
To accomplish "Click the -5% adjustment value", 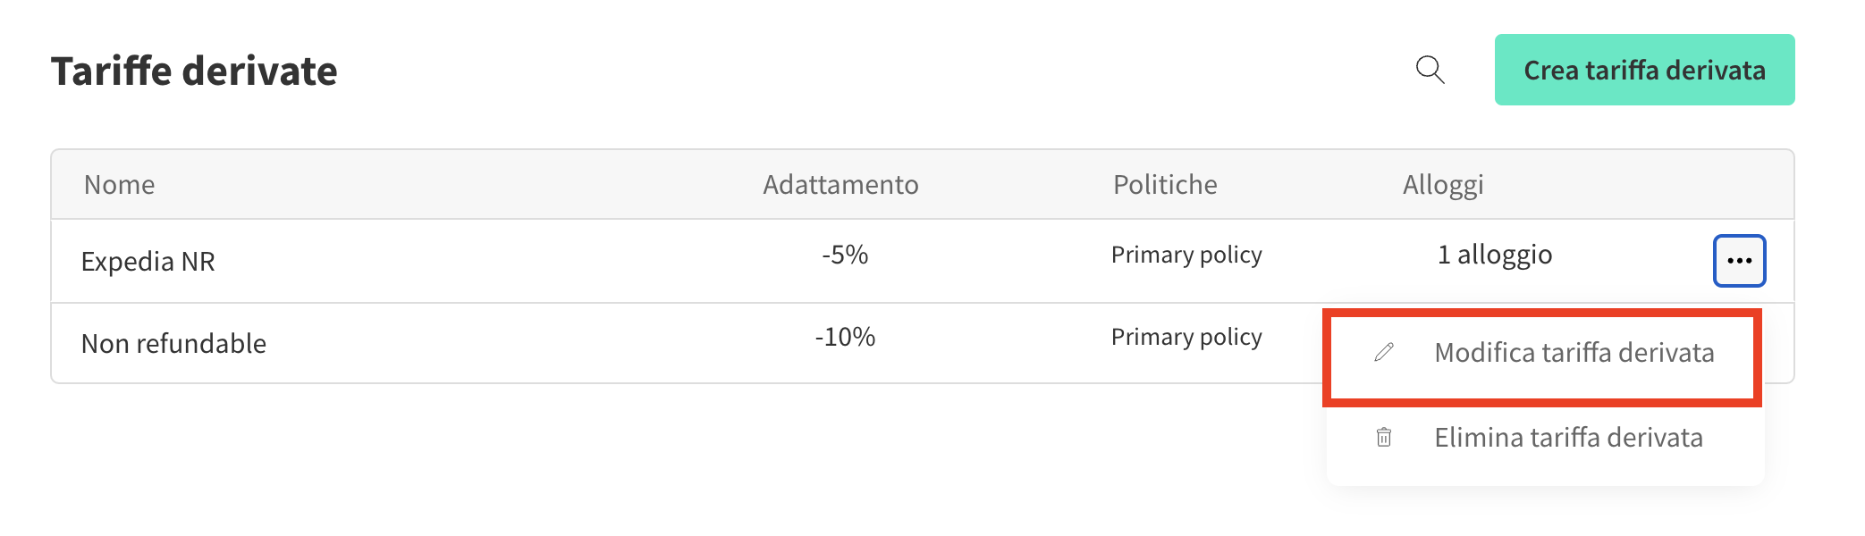I will pos(845,255).
